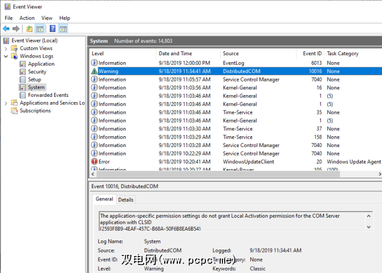The height and width of the screenshot is (273, 382).
Task: Select the Security log in tree
Action: pos(37,72)
